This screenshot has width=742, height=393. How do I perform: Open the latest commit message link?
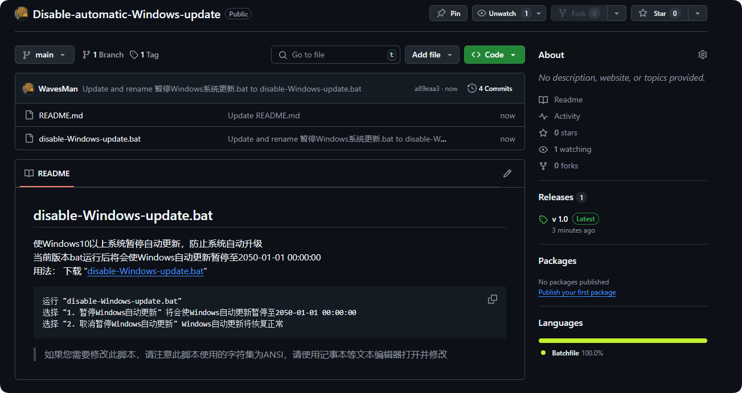pyautogui.click(x=222, y=89)
